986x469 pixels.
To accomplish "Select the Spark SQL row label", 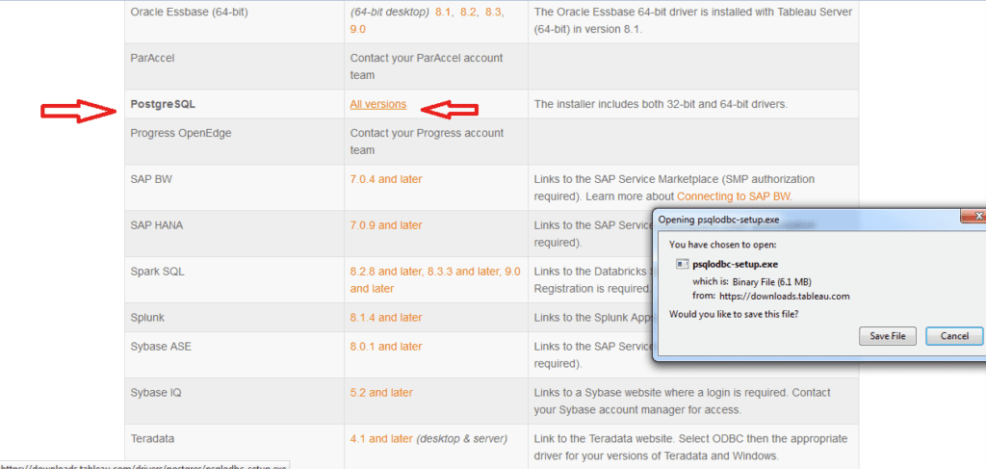I will tap(157, 272).
